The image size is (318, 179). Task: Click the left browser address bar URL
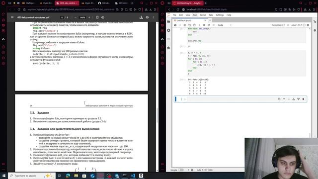point(71,9)
